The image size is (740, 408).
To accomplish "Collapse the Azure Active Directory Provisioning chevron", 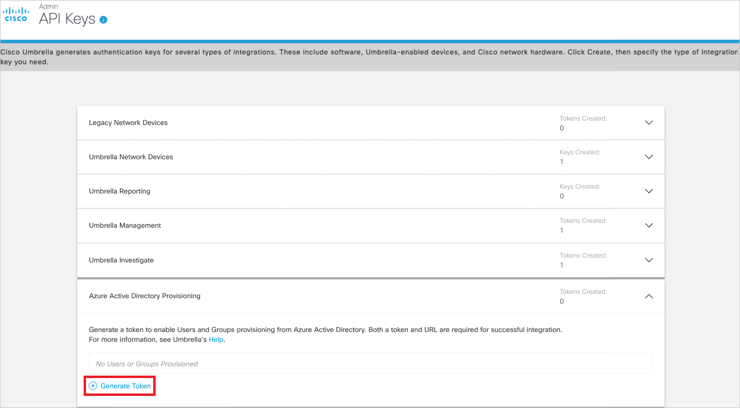I will click(649, 296).
